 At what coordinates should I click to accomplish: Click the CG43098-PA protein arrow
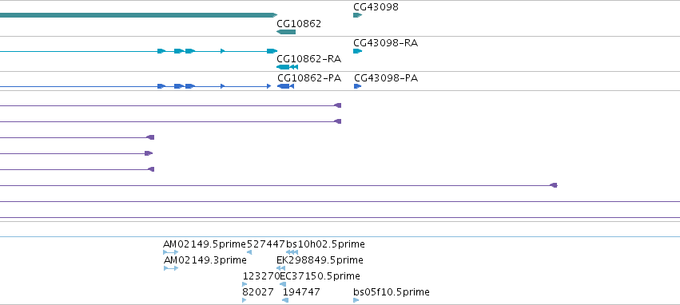(x=357, y=86)
